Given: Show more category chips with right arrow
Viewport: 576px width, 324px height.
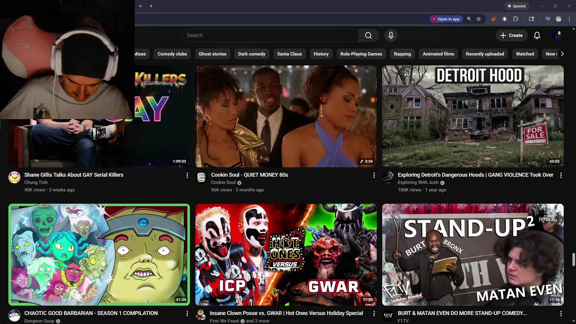Looking at the screenshot, I should click(x=562, y=54).
